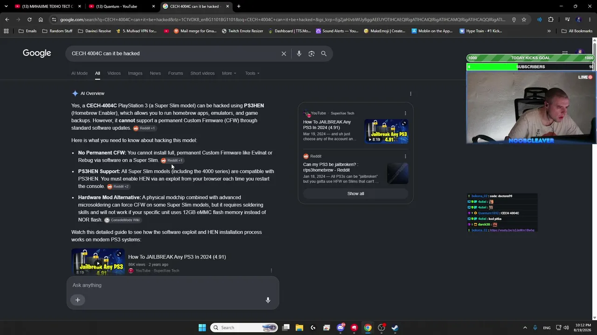Open the ENG language indicator in tray
The width and height of the screenshot is (597, 335).
click(x=547, y=328)
